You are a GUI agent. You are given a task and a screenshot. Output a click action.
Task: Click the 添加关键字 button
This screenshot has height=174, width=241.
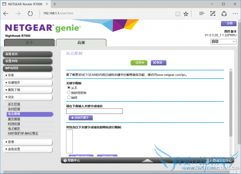[x=81, y=118]
